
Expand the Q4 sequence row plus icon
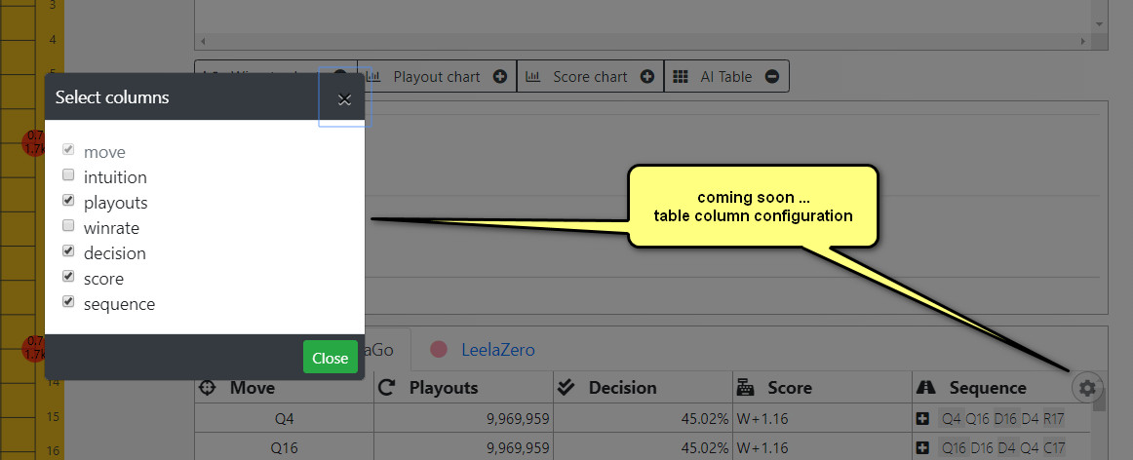[x=922, y=419]
